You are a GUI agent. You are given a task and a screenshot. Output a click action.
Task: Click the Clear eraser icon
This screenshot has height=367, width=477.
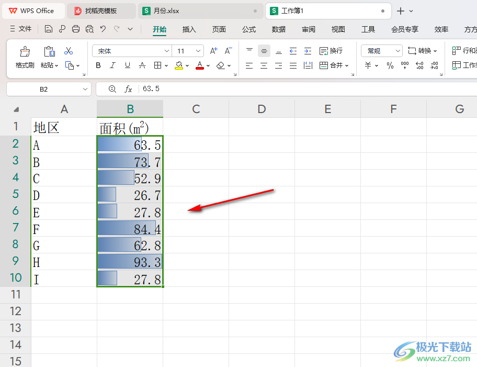(221, 65)
